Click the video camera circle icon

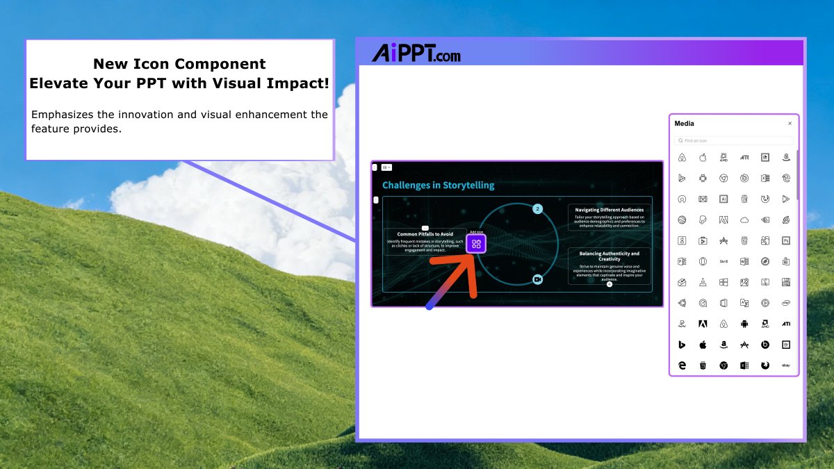[x=537, y=279]
